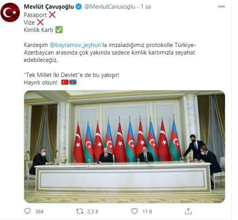The height and width of the screenshot is (220, 238).
Task: Open the share tweet icon
Action: [x=188, y=211]
